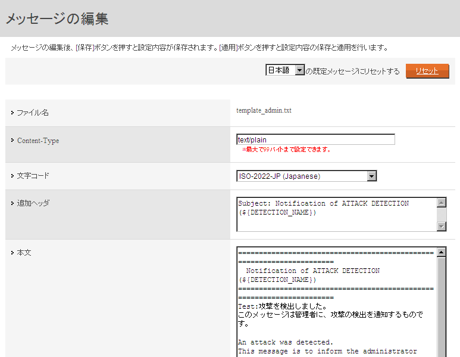Click the arrow bullet next to ファイル名
The width and height of the screenshot is (460, 357).
[12, 113]
